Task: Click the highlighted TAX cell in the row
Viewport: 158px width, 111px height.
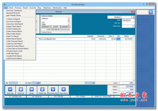Action: 118,39
